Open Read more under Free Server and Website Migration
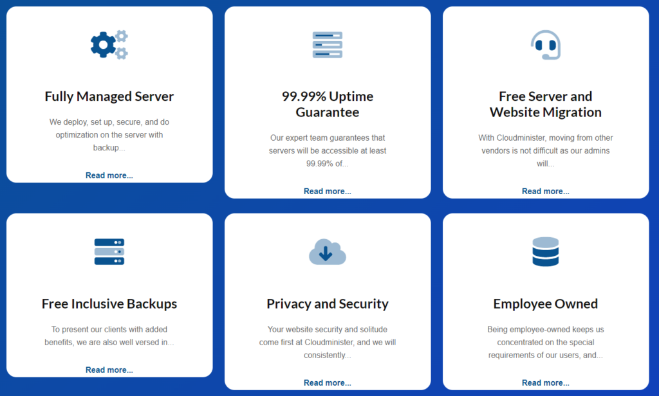Viewport: 659px width, 396px height. [546, 192]
